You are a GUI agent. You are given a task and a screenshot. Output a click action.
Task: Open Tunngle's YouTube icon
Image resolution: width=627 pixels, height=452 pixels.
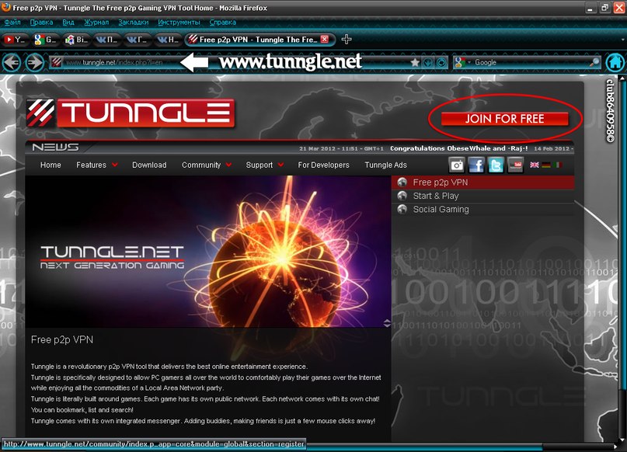point(515,165)
